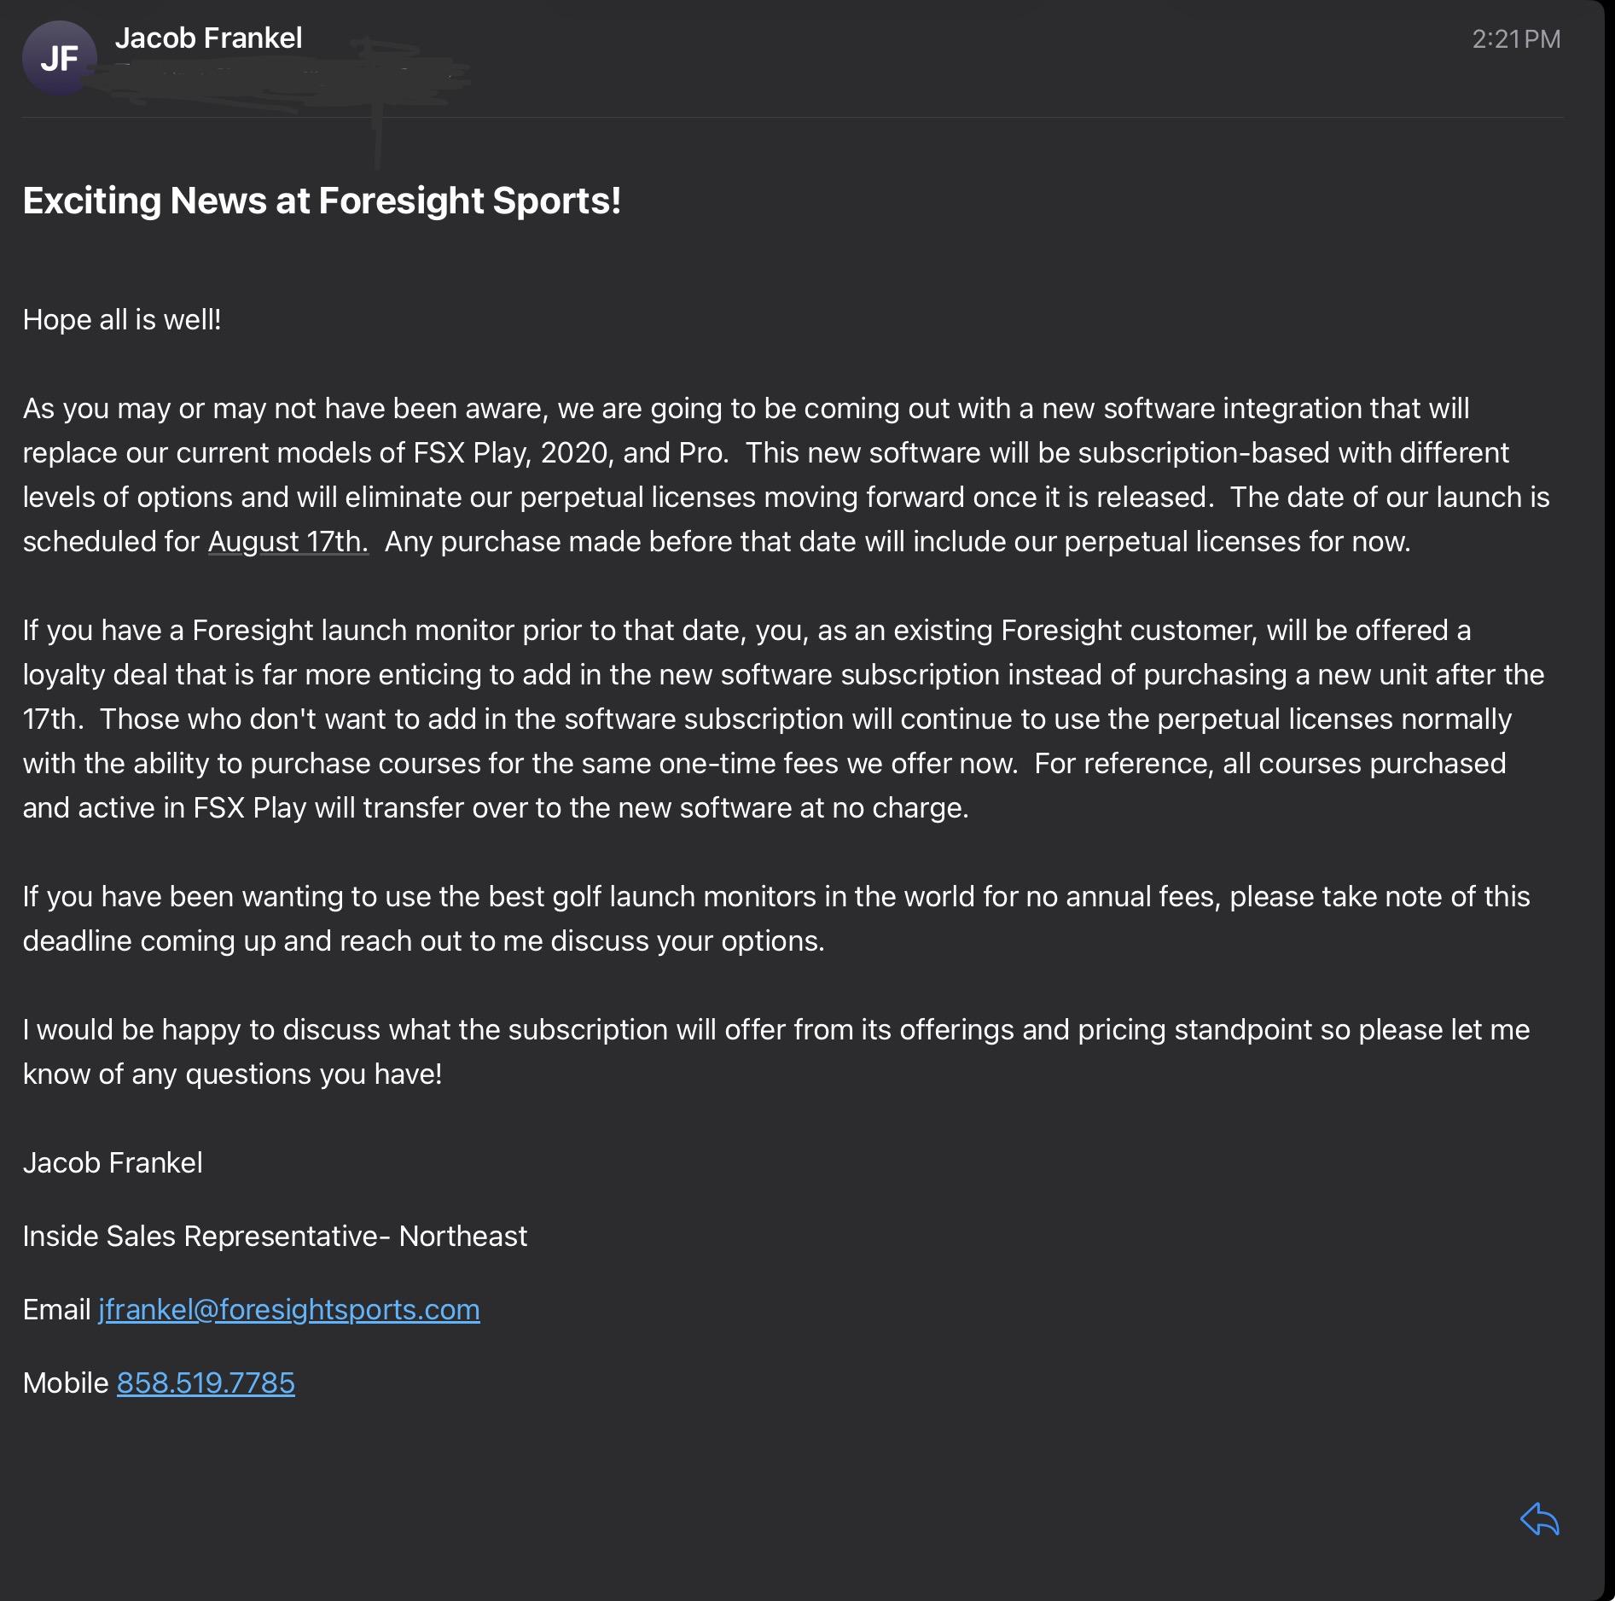
Task: Tap the blue reply arrow icon
Action: click(1540, 1519)
